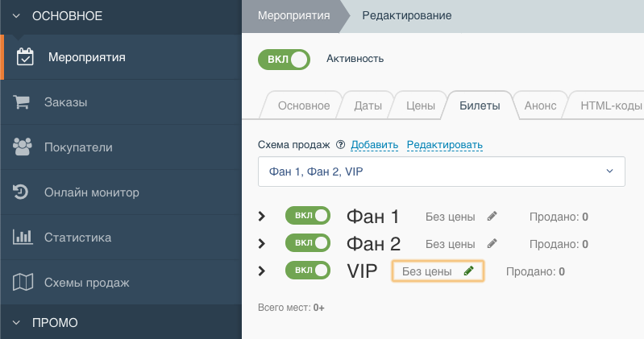Toggle the Активность switch
Image resolution: width=644 pixels, height=339 pixels.
(284, 60)
